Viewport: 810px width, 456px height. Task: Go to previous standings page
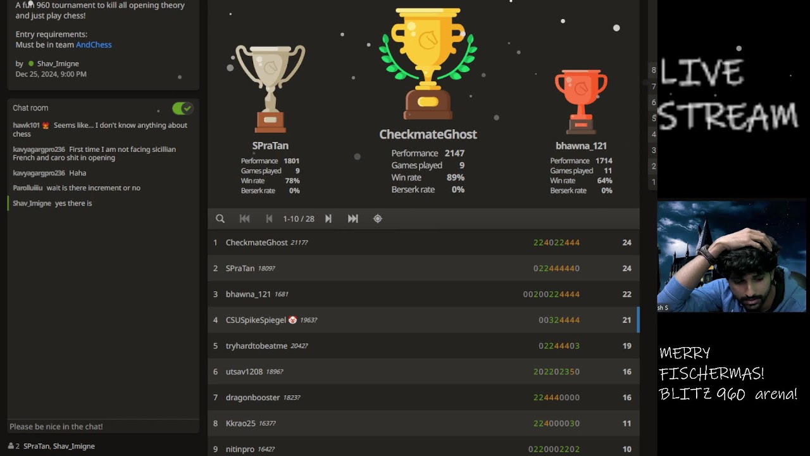pyautogui.click(x=269, y=218)
